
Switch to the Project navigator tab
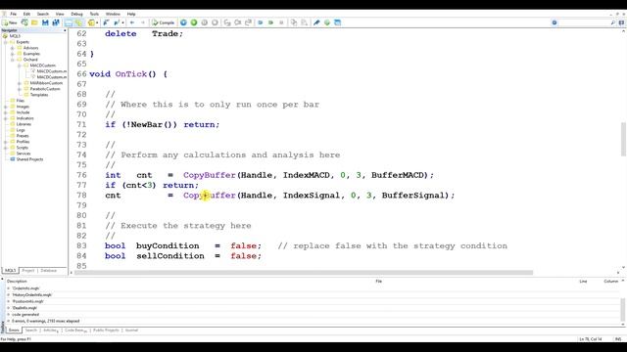28,271
